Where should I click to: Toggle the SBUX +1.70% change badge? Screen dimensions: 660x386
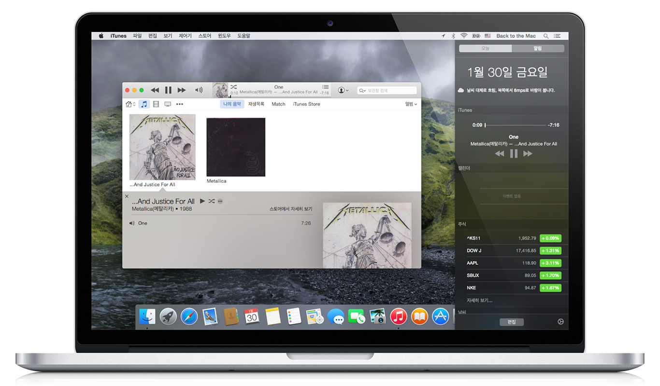coord(550,276)
